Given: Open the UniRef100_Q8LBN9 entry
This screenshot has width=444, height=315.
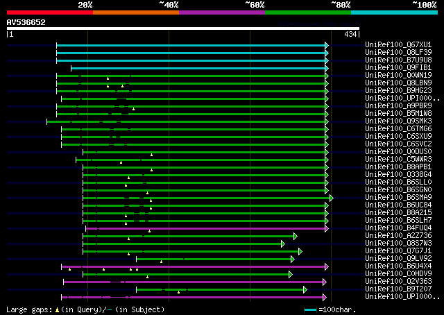Looking at the screenshot, I should coord(398,83).
